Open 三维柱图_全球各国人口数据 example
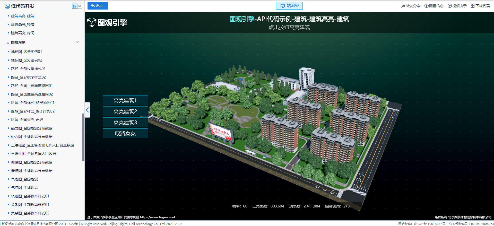Screen dimensions: 494x226 [x=33, y=154]
